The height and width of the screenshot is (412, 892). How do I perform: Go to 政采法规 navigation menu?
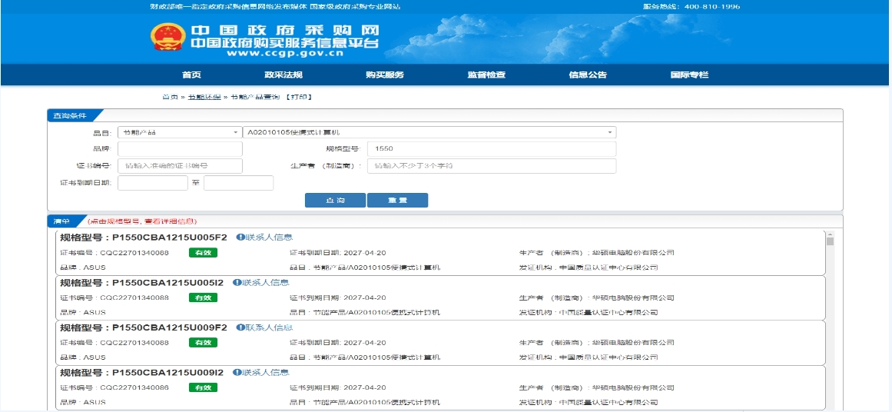(x=284, y=75)
